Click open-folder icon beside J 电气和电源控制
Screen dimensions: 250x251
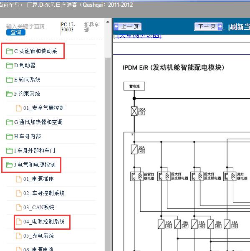(x=10, y=165)
